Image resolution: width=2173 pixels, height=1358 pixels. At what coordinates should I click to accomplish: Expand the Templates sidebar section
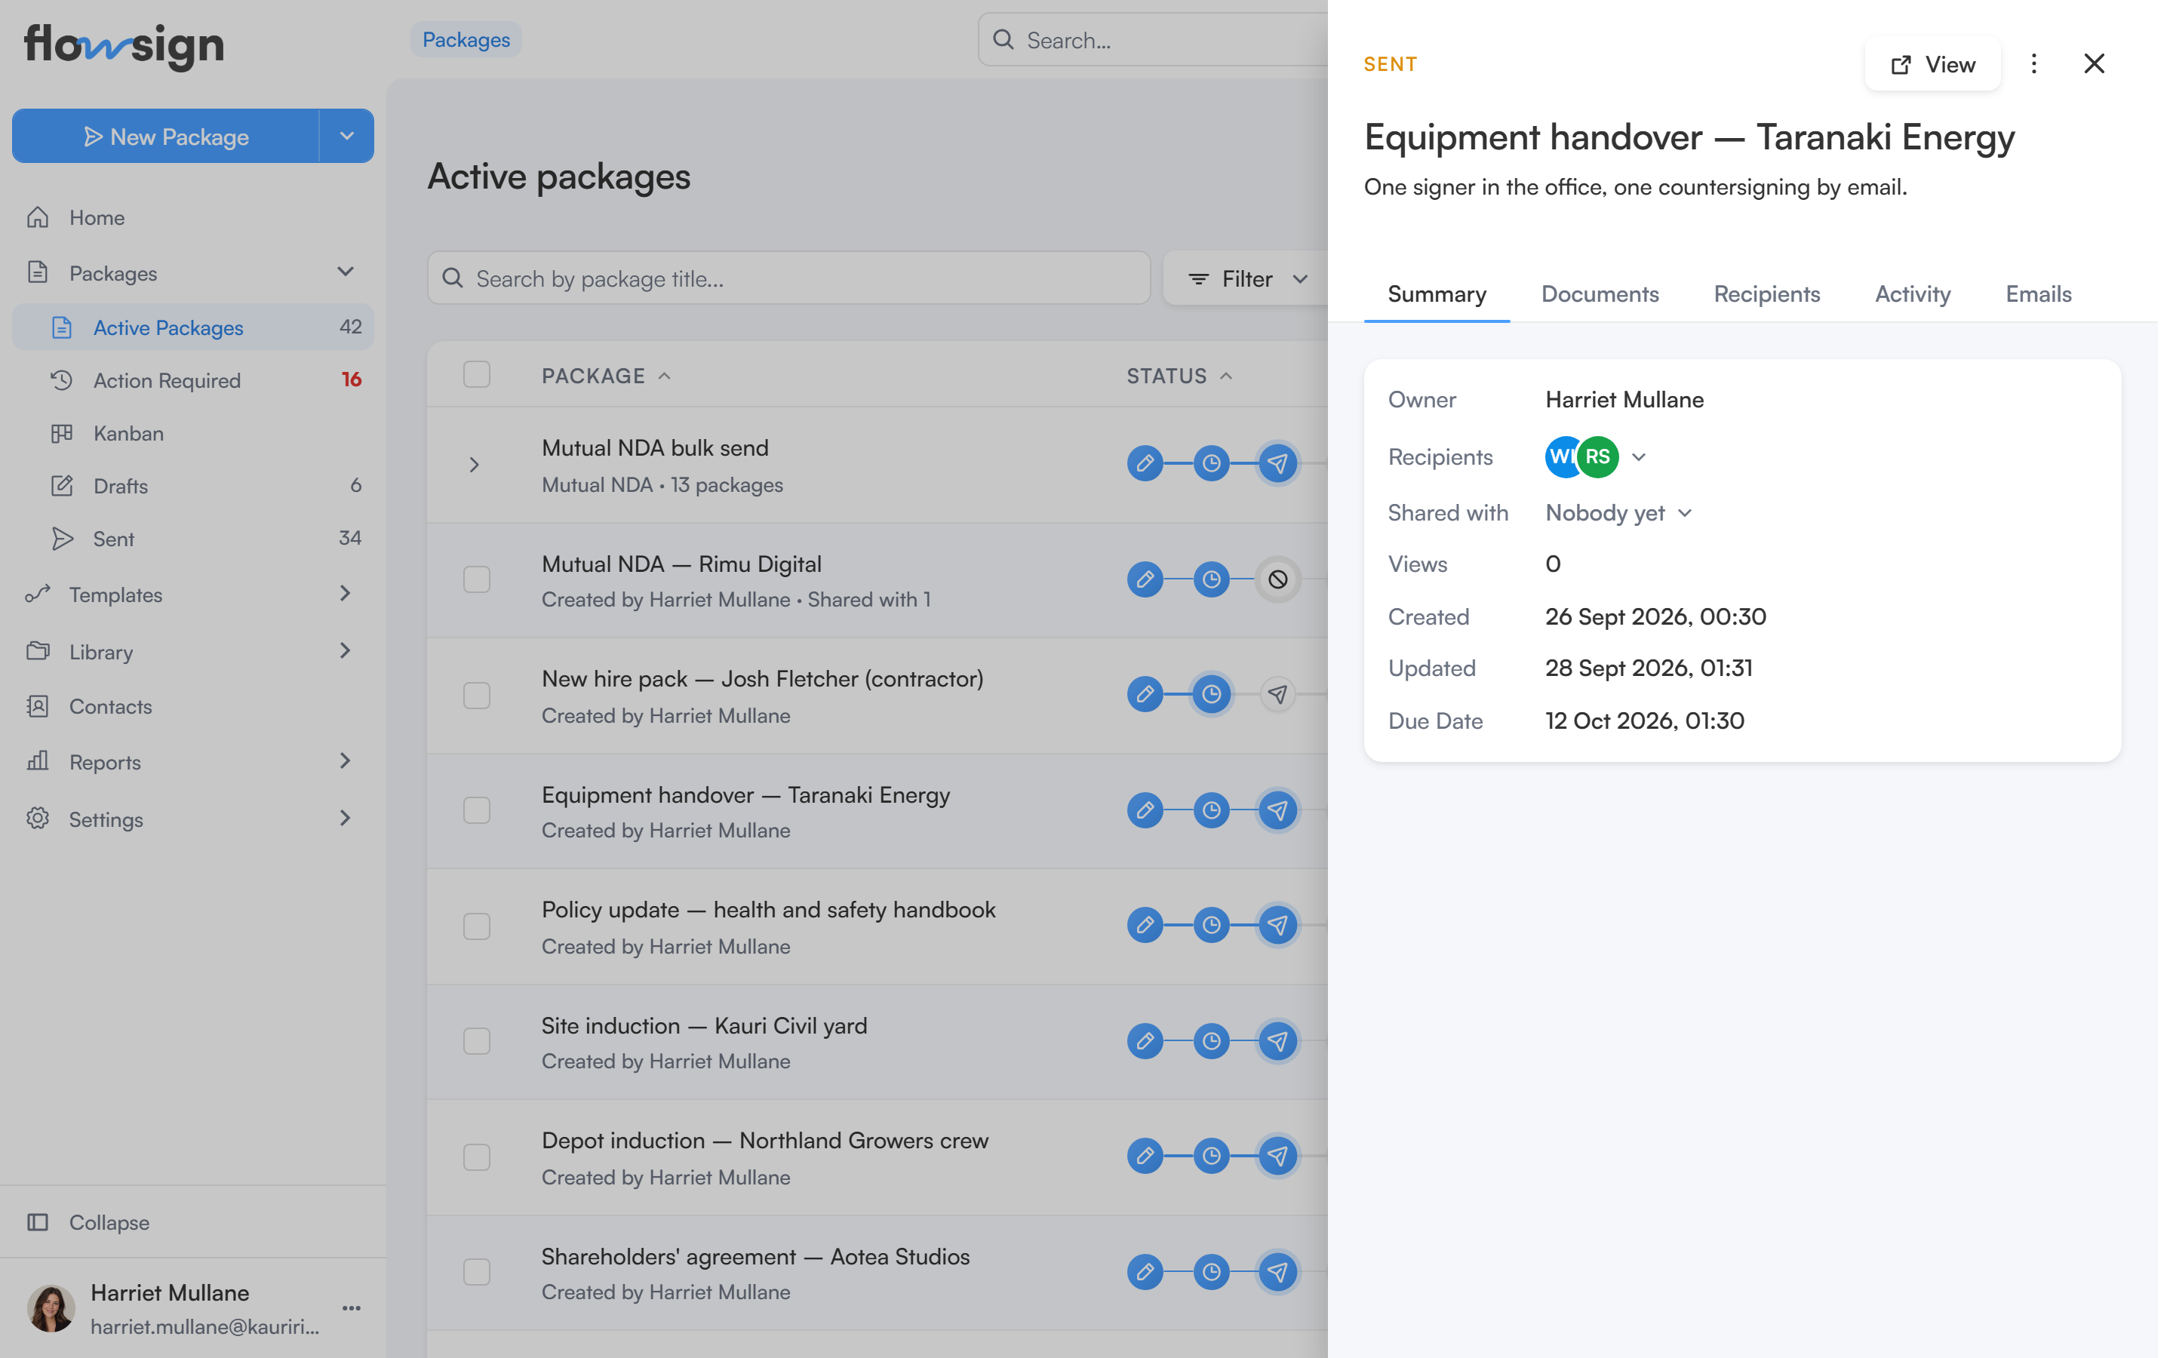click(x=346, y=593)
